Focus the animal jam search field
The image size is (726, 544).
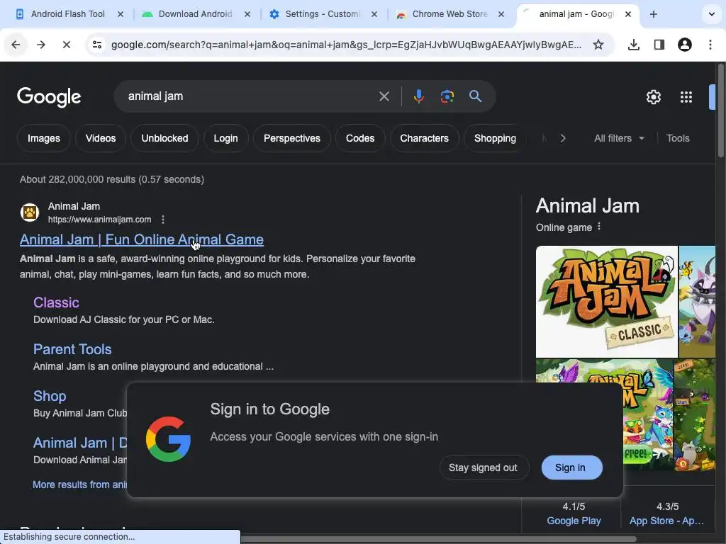click(x=250, y=96)
